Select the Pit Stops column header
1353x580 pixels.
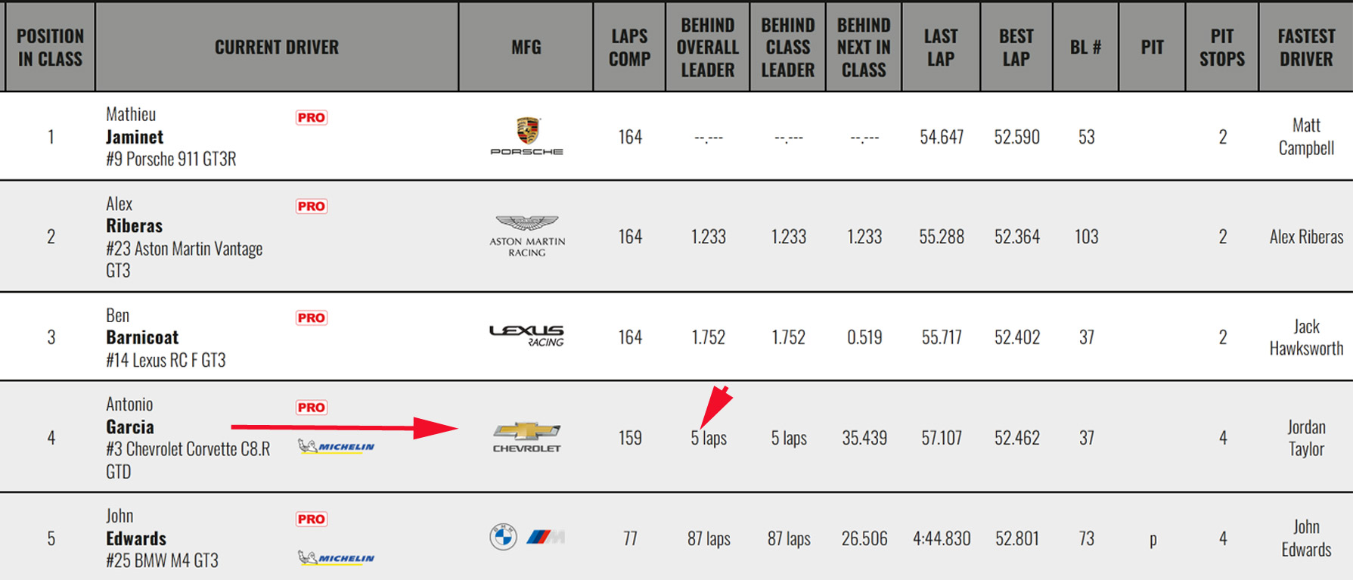click(x=1221, y=47)
